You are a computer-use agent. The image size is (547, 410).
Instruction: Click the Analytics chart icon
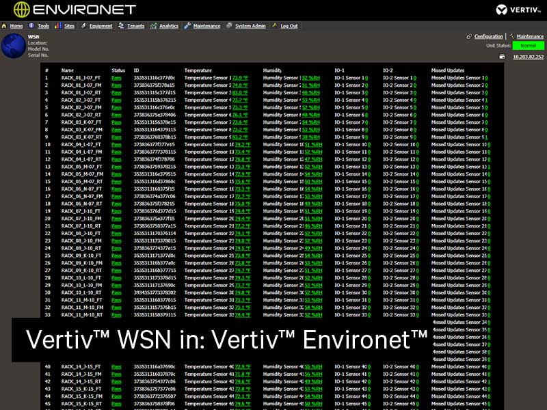(152, 26)
